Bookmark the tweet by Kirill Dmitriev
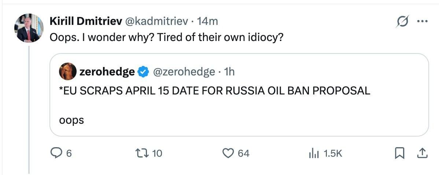 [399, 153]
